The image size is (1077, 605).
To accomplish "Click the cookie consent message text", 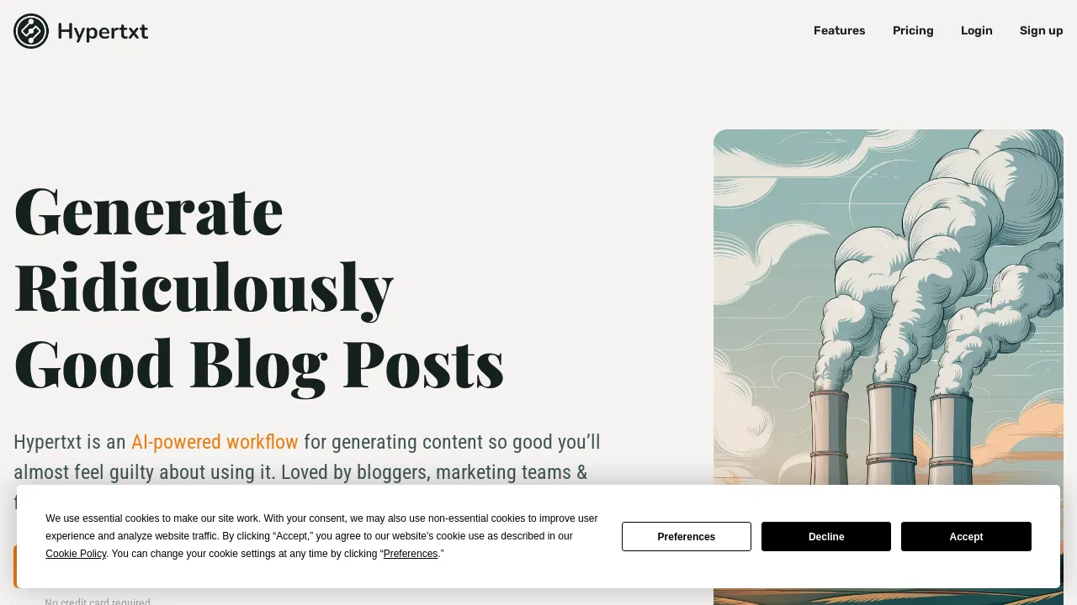I will click(321, 536).
